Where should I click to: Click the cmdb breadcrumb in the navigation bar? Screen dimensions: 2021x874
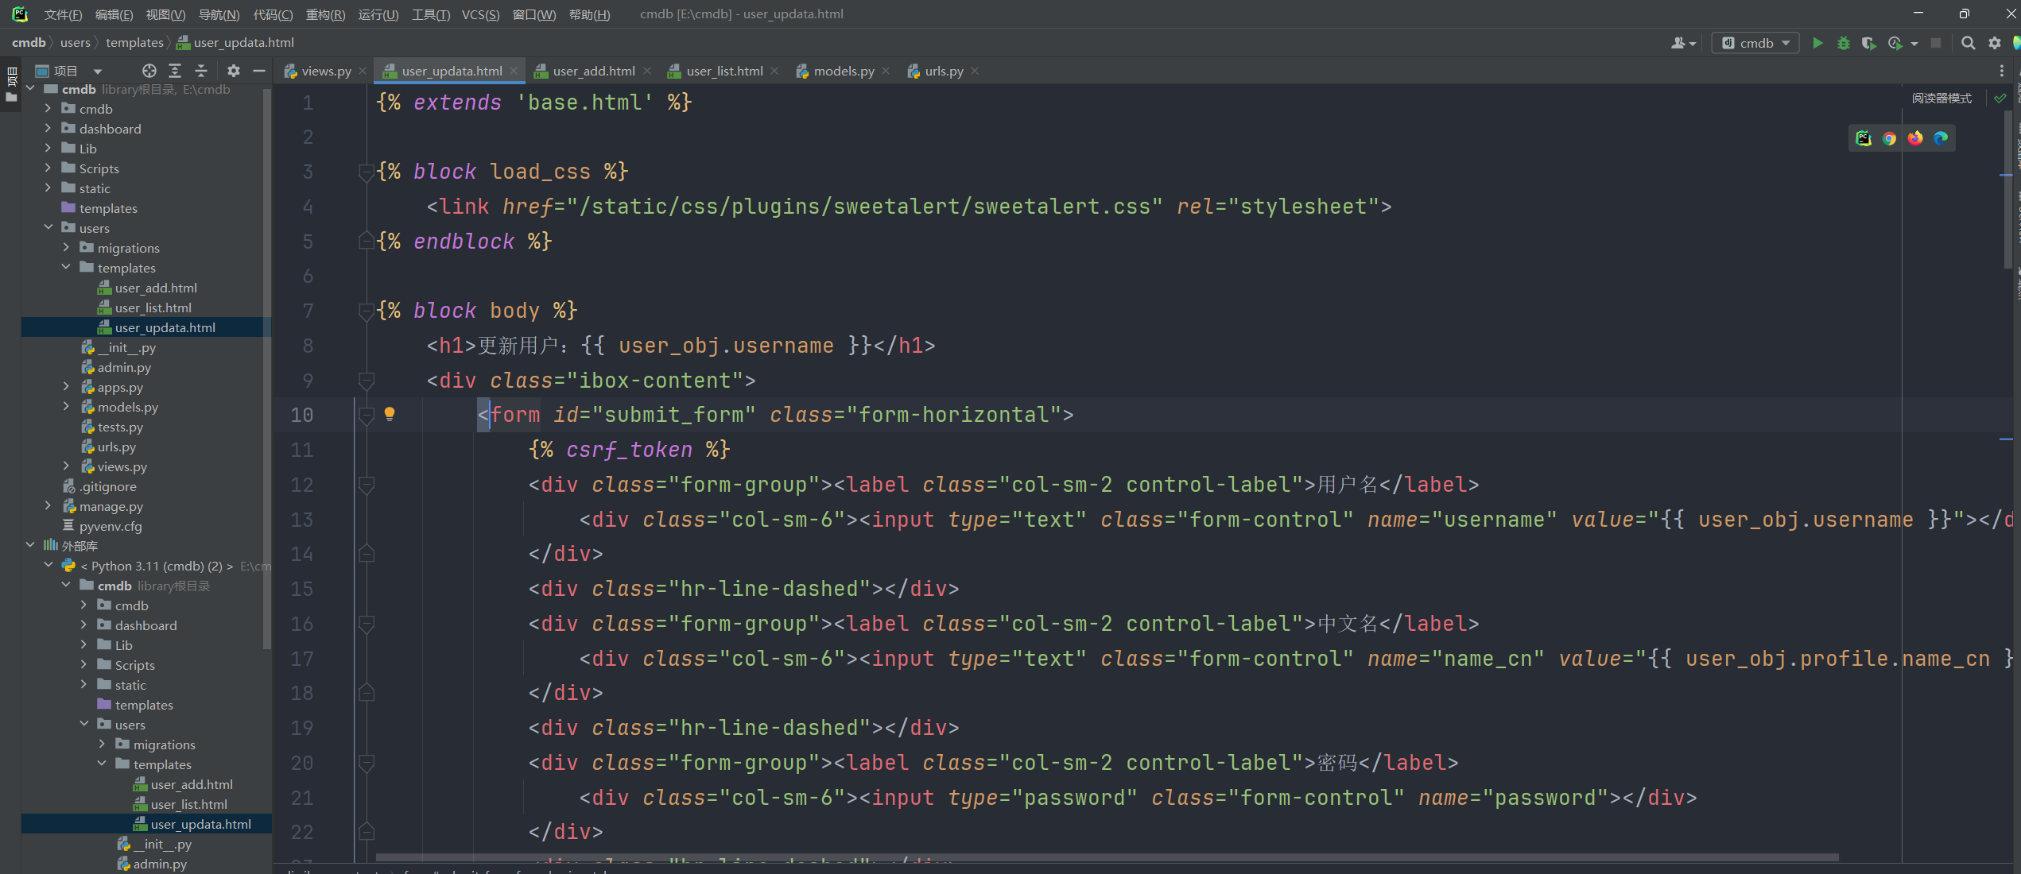29,43
